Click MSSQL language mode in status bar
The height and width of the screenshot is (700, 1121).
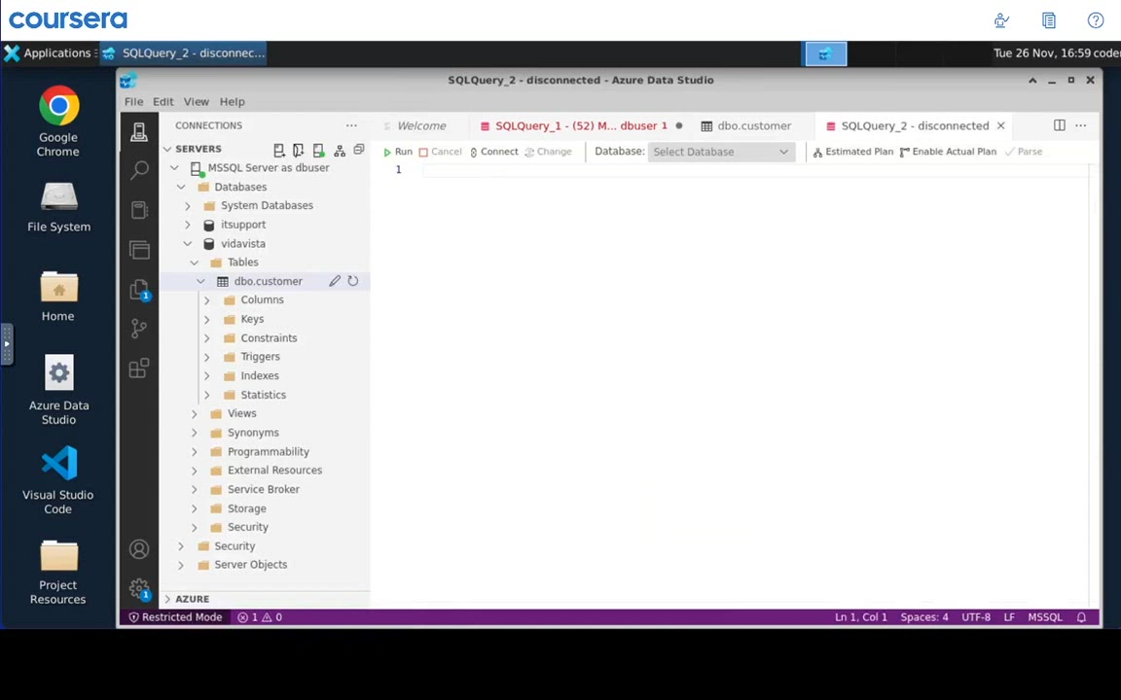pyautogui.click(x=1044, y=617)
